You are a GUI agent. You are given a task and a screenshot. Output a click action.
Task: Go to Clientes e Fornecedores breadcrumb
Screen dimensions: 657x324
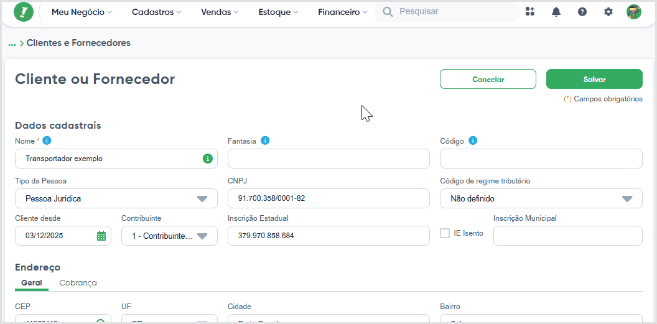tap(78, 43)
